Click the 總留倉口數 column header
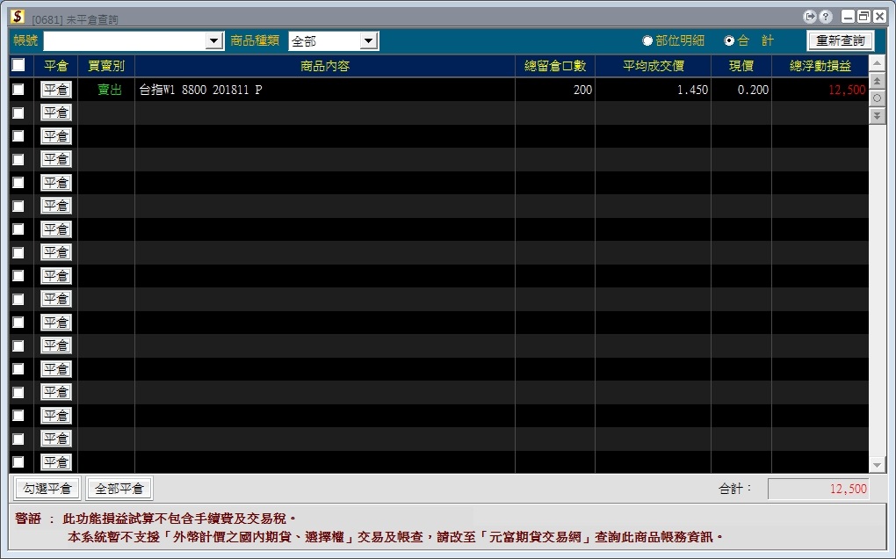896x559 pixels. pyautogui.click(x=555, y=66)
